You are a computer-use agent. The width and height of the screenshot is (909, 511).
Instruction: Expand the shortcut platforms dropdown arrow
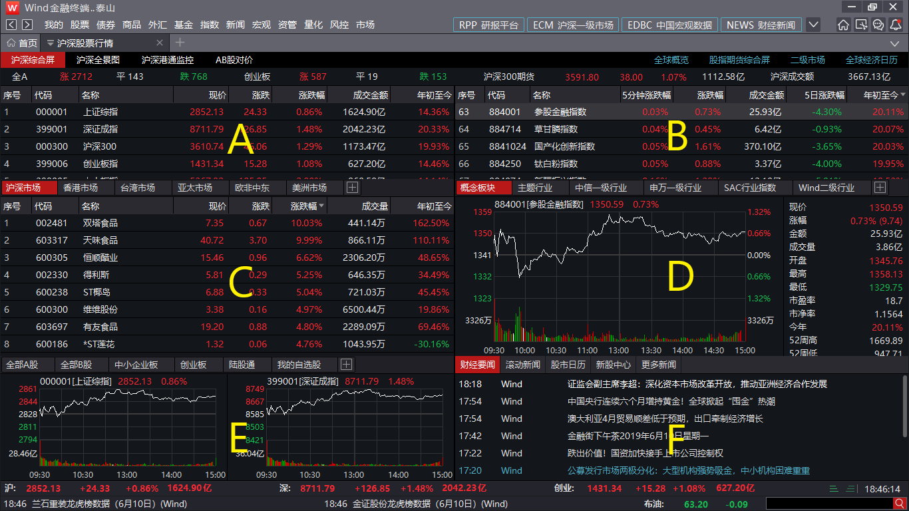(813, 25)
